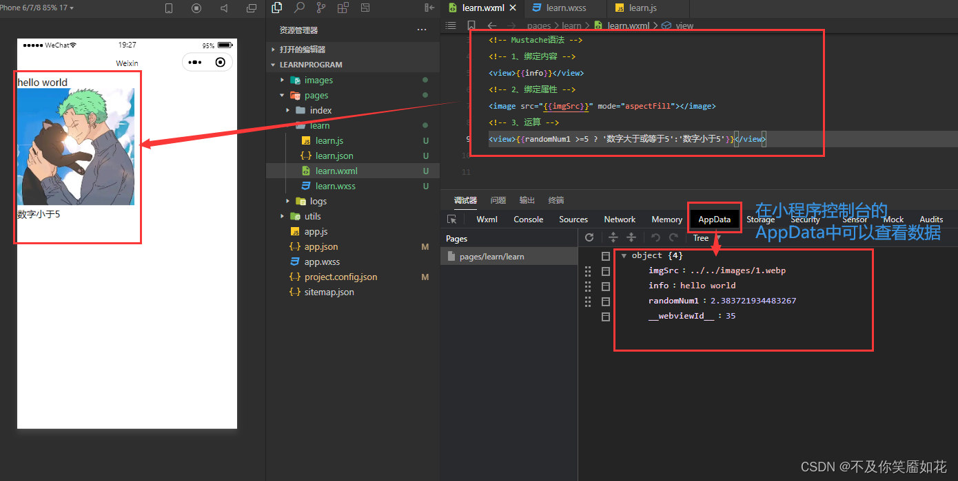Open the three-dot more menu of 资源管理器
The width and height of the screenshot is (958, 481).
pyautogui.click(x=422, y=30)
